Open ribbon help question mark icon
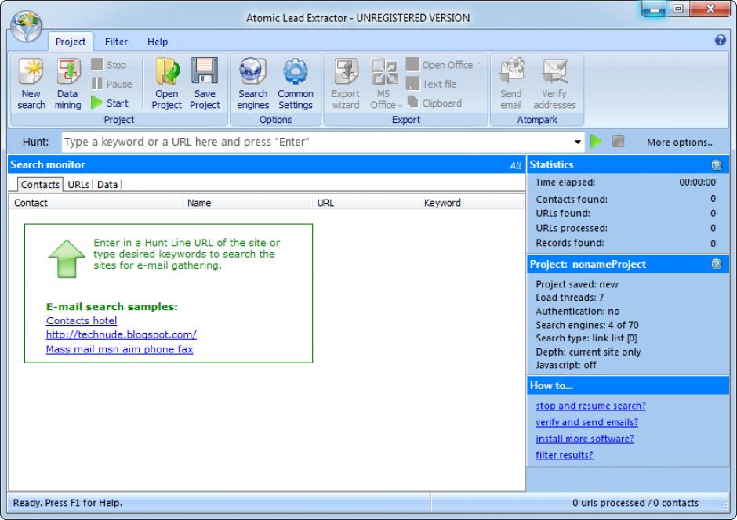The height and width of the screenshot is (520, 737). pos(720,41)
